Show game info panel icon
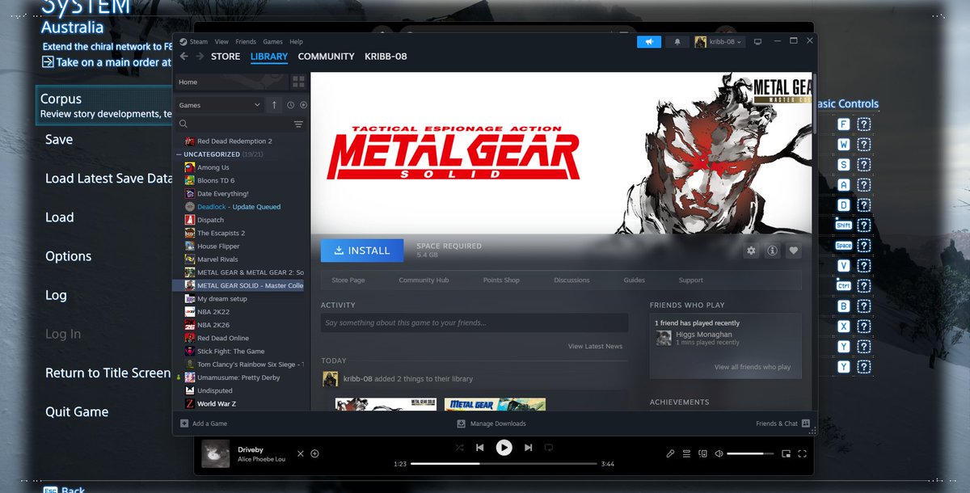This screenshot has height=493, width=970. pyautogui.click(x=772, y=251)
